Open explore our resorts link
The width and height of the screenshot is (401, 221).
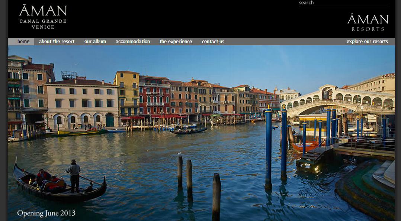[x=367, y=41]
